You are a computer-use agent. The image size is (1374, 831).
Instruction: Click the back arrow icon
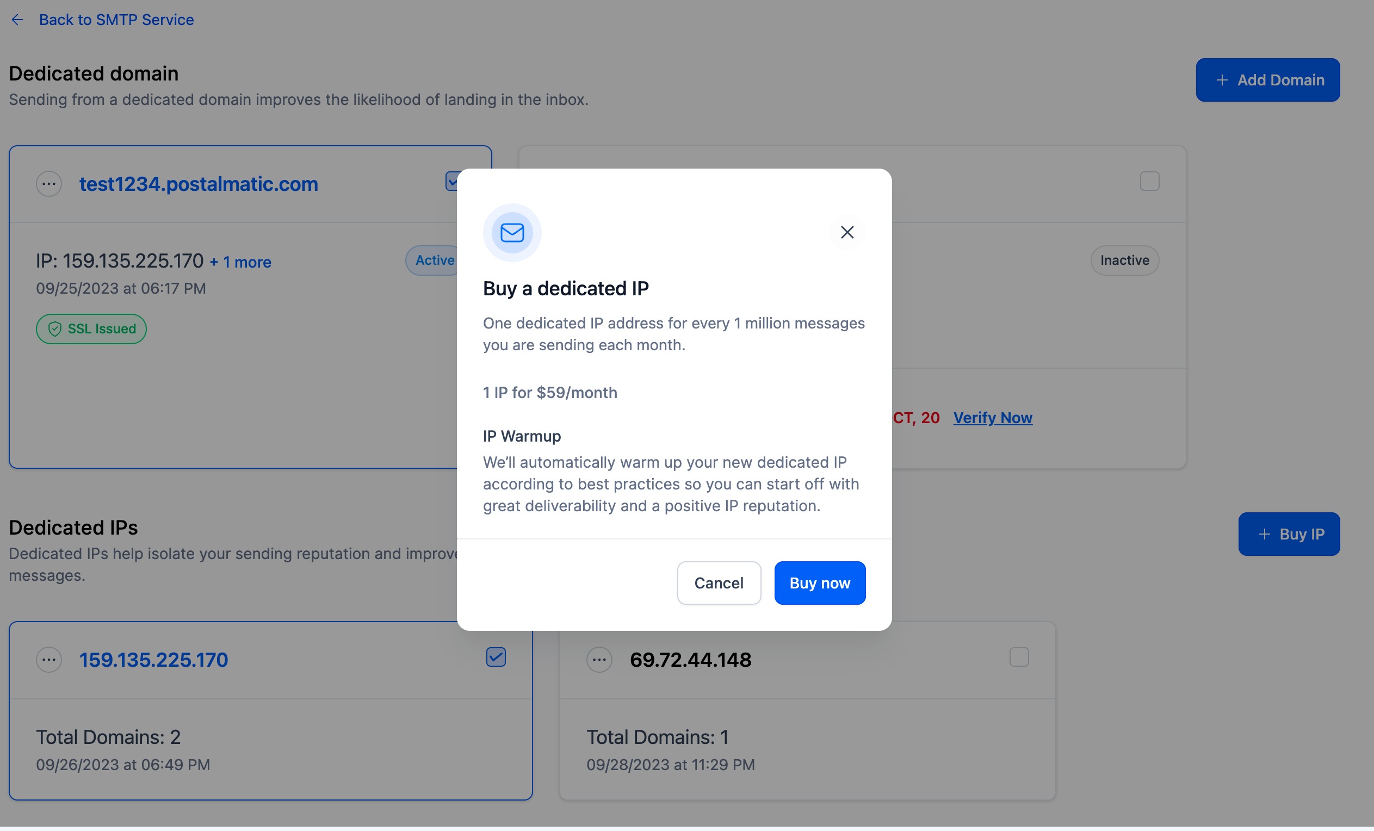pos(17,20)
